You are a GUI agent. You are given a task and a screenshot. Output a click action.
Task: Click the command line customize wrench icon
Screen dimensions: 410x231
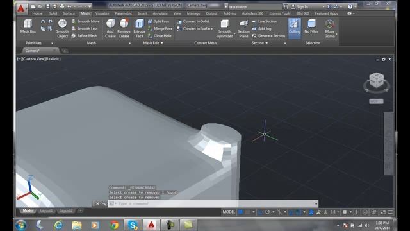104,203
